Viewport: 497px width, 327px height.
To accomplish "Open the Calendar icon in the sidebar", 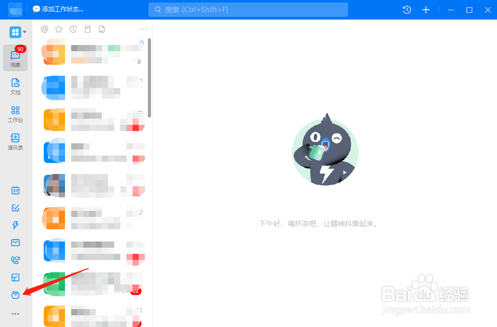I will pos(15,190).
